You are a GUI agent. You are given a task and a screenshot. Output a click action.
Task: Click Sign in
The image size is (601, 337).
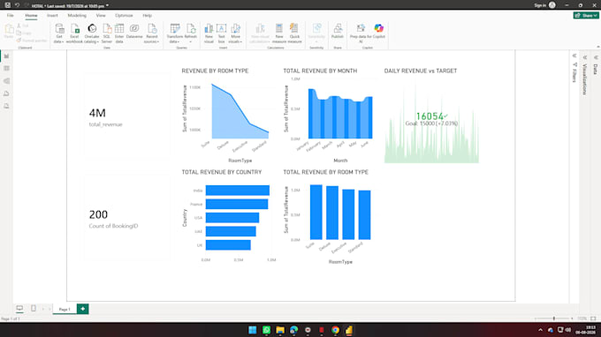point(540,5)
